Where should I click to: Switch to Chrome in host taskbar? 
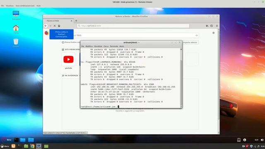click(32, 146)
